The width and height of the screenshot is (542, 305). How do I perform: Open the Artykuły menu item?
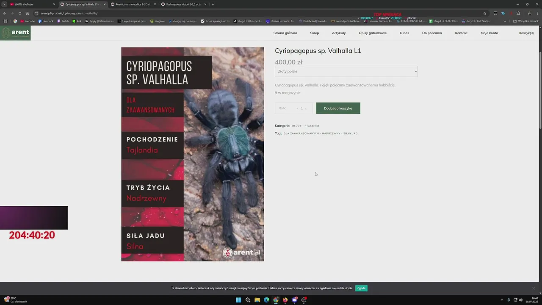[x=339, y=33]
